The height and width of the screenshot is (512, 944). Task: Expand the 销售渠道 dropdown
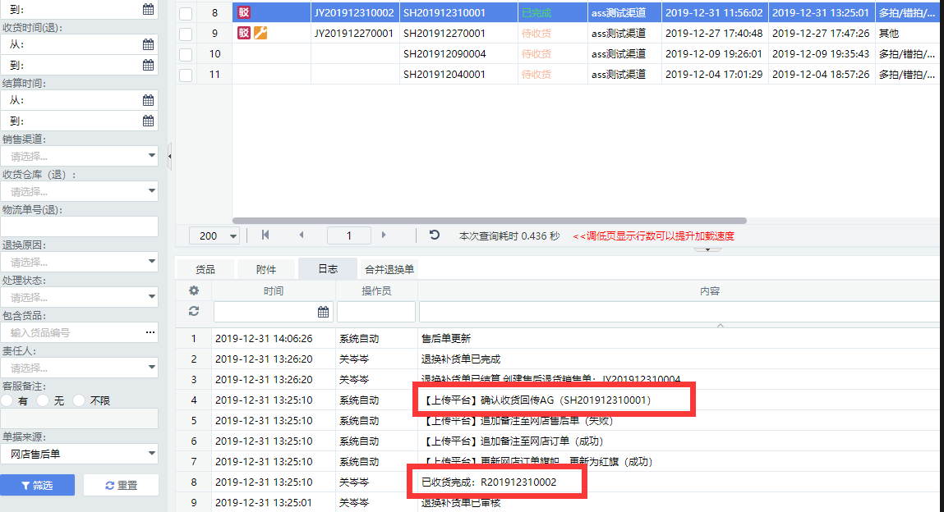152,156
